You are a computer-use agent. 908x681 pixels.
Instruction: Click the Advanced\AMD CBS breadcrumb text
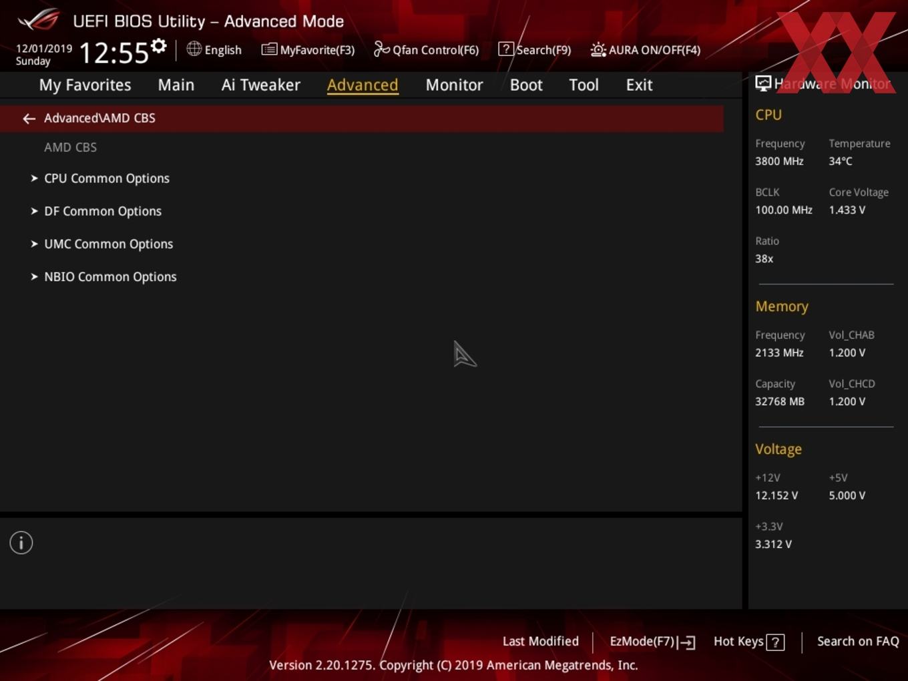pyautogui.click(x=99, y=118)
